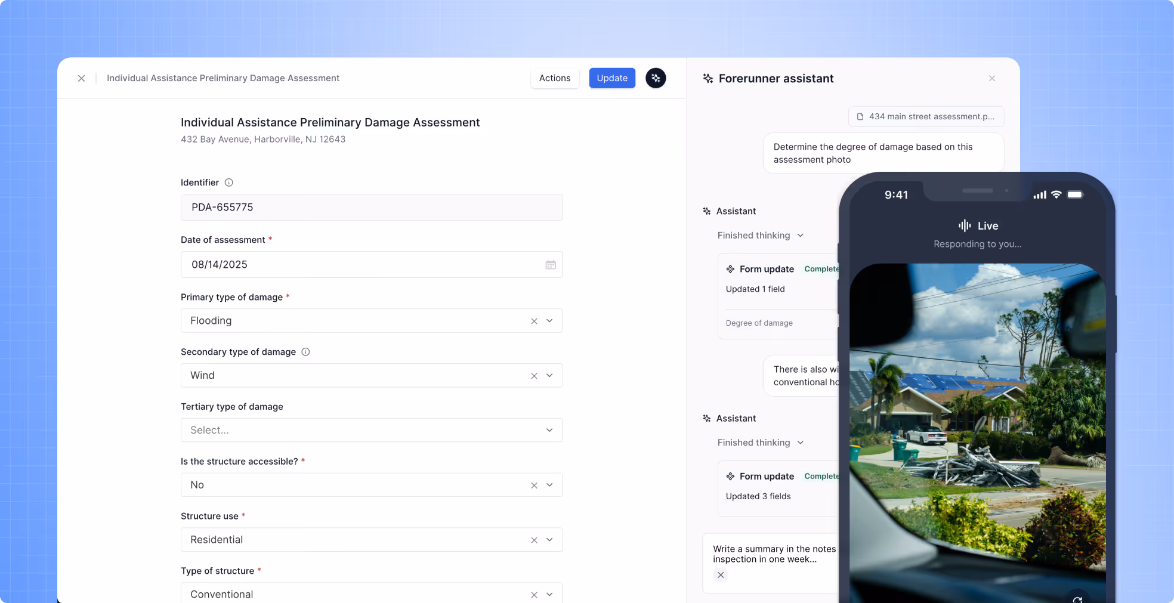The width and height of the screenshot is (1174, 603).
Task: Expand second Finished thinking section
Action: coord(761,443)
